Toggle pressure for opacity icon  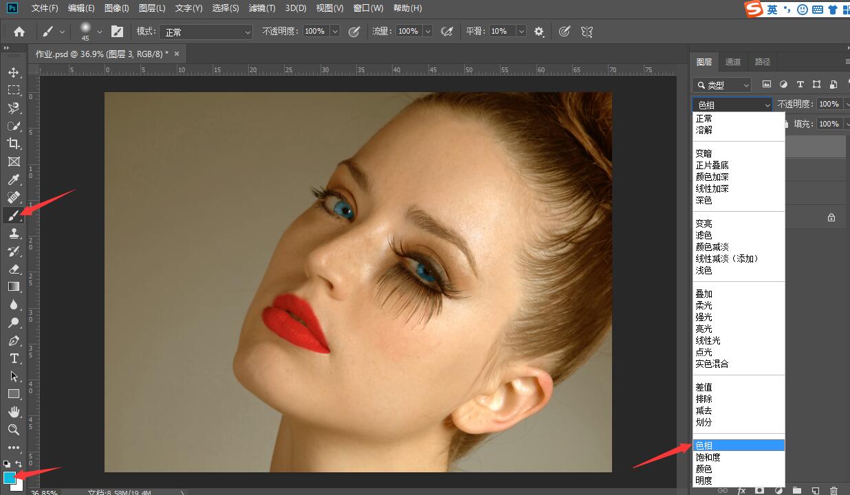click(355, 32)
